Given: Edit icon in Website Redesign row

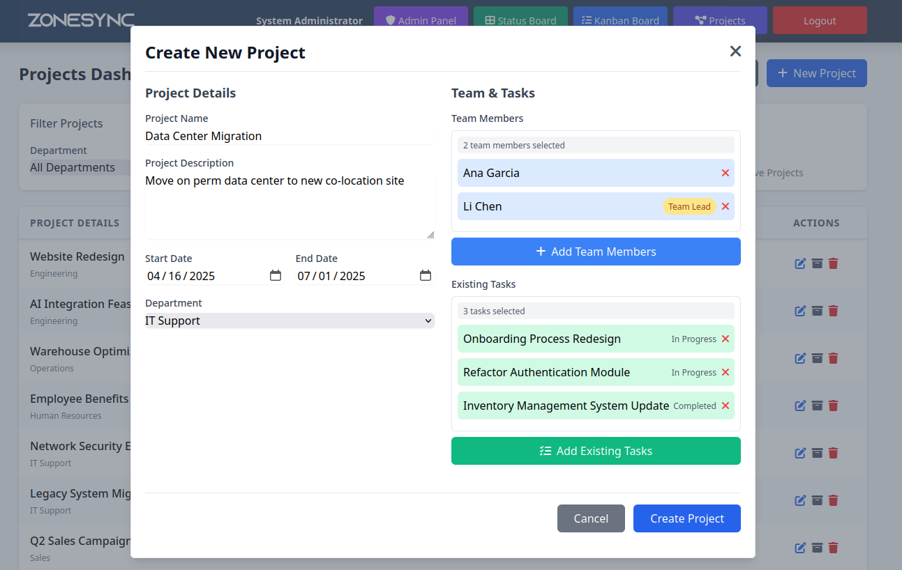Looking at the screenshot, I should pos(801,263).
